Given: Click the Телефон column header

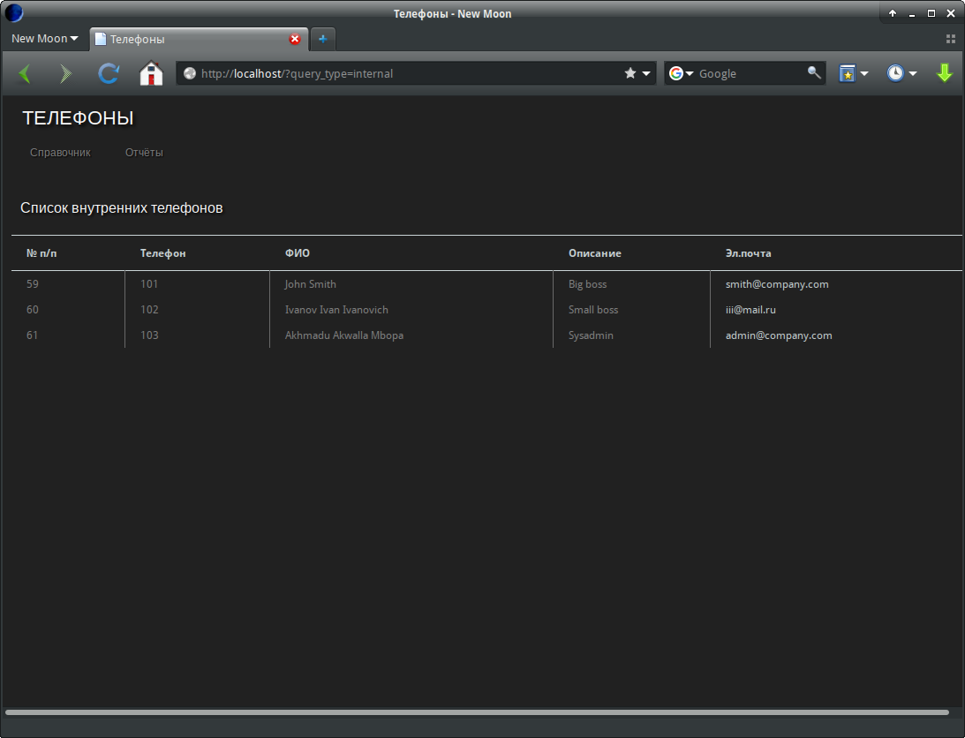Looking at the screenshot, I should coord(162,253).
